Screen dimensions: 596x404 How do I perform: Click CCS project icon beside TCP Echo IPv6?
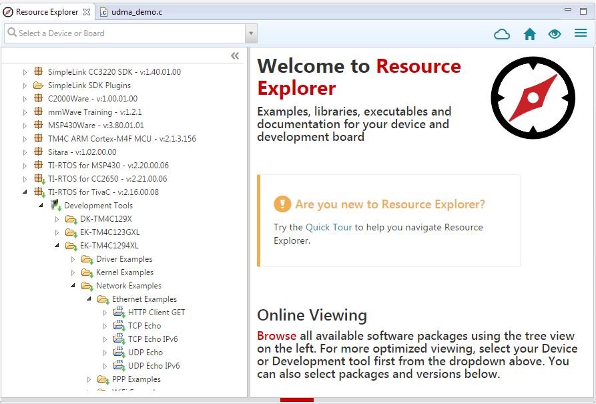tap(119, 339)
